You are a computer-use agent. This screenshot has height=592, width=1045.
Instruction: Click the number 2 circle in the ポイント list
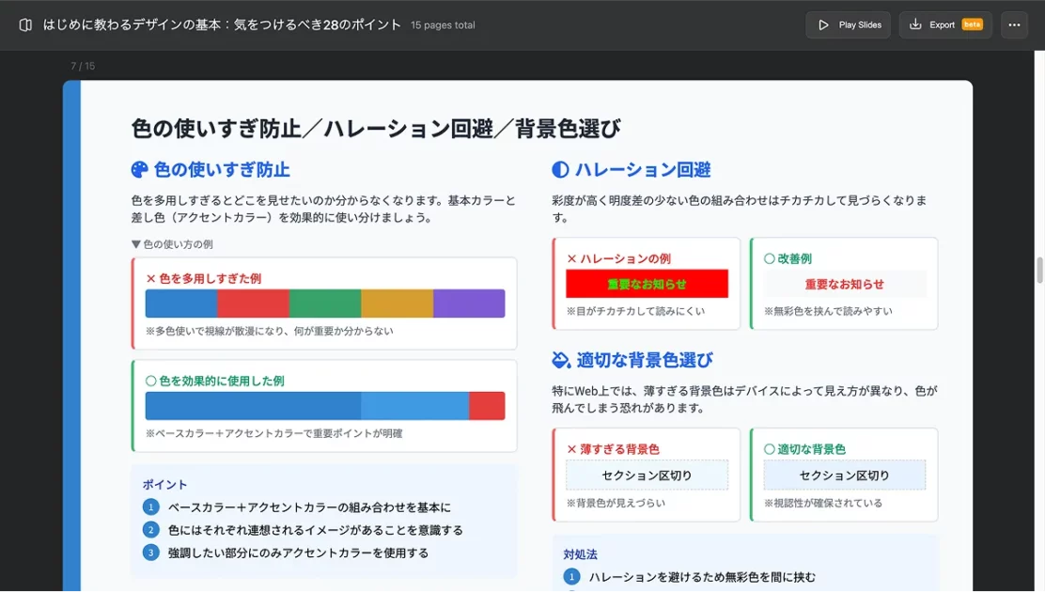tap(150, 530)
